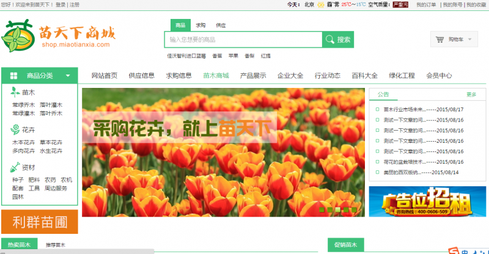Go to 会员中心 in the navigation menu

(x=439, y=76)
